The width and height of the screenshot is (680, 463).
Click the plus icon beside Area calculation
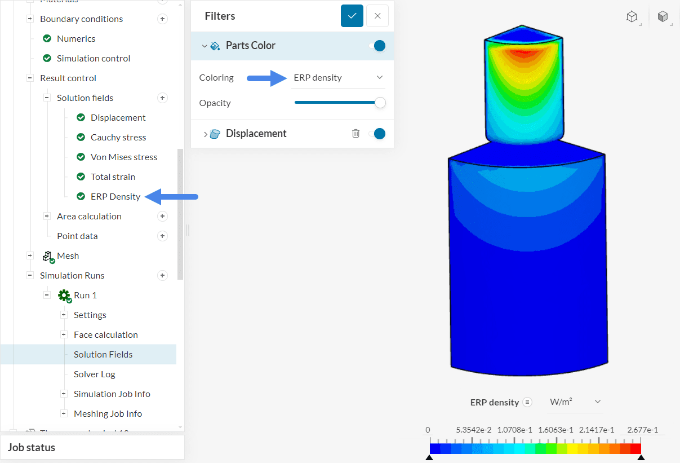[x=162, y=216]
